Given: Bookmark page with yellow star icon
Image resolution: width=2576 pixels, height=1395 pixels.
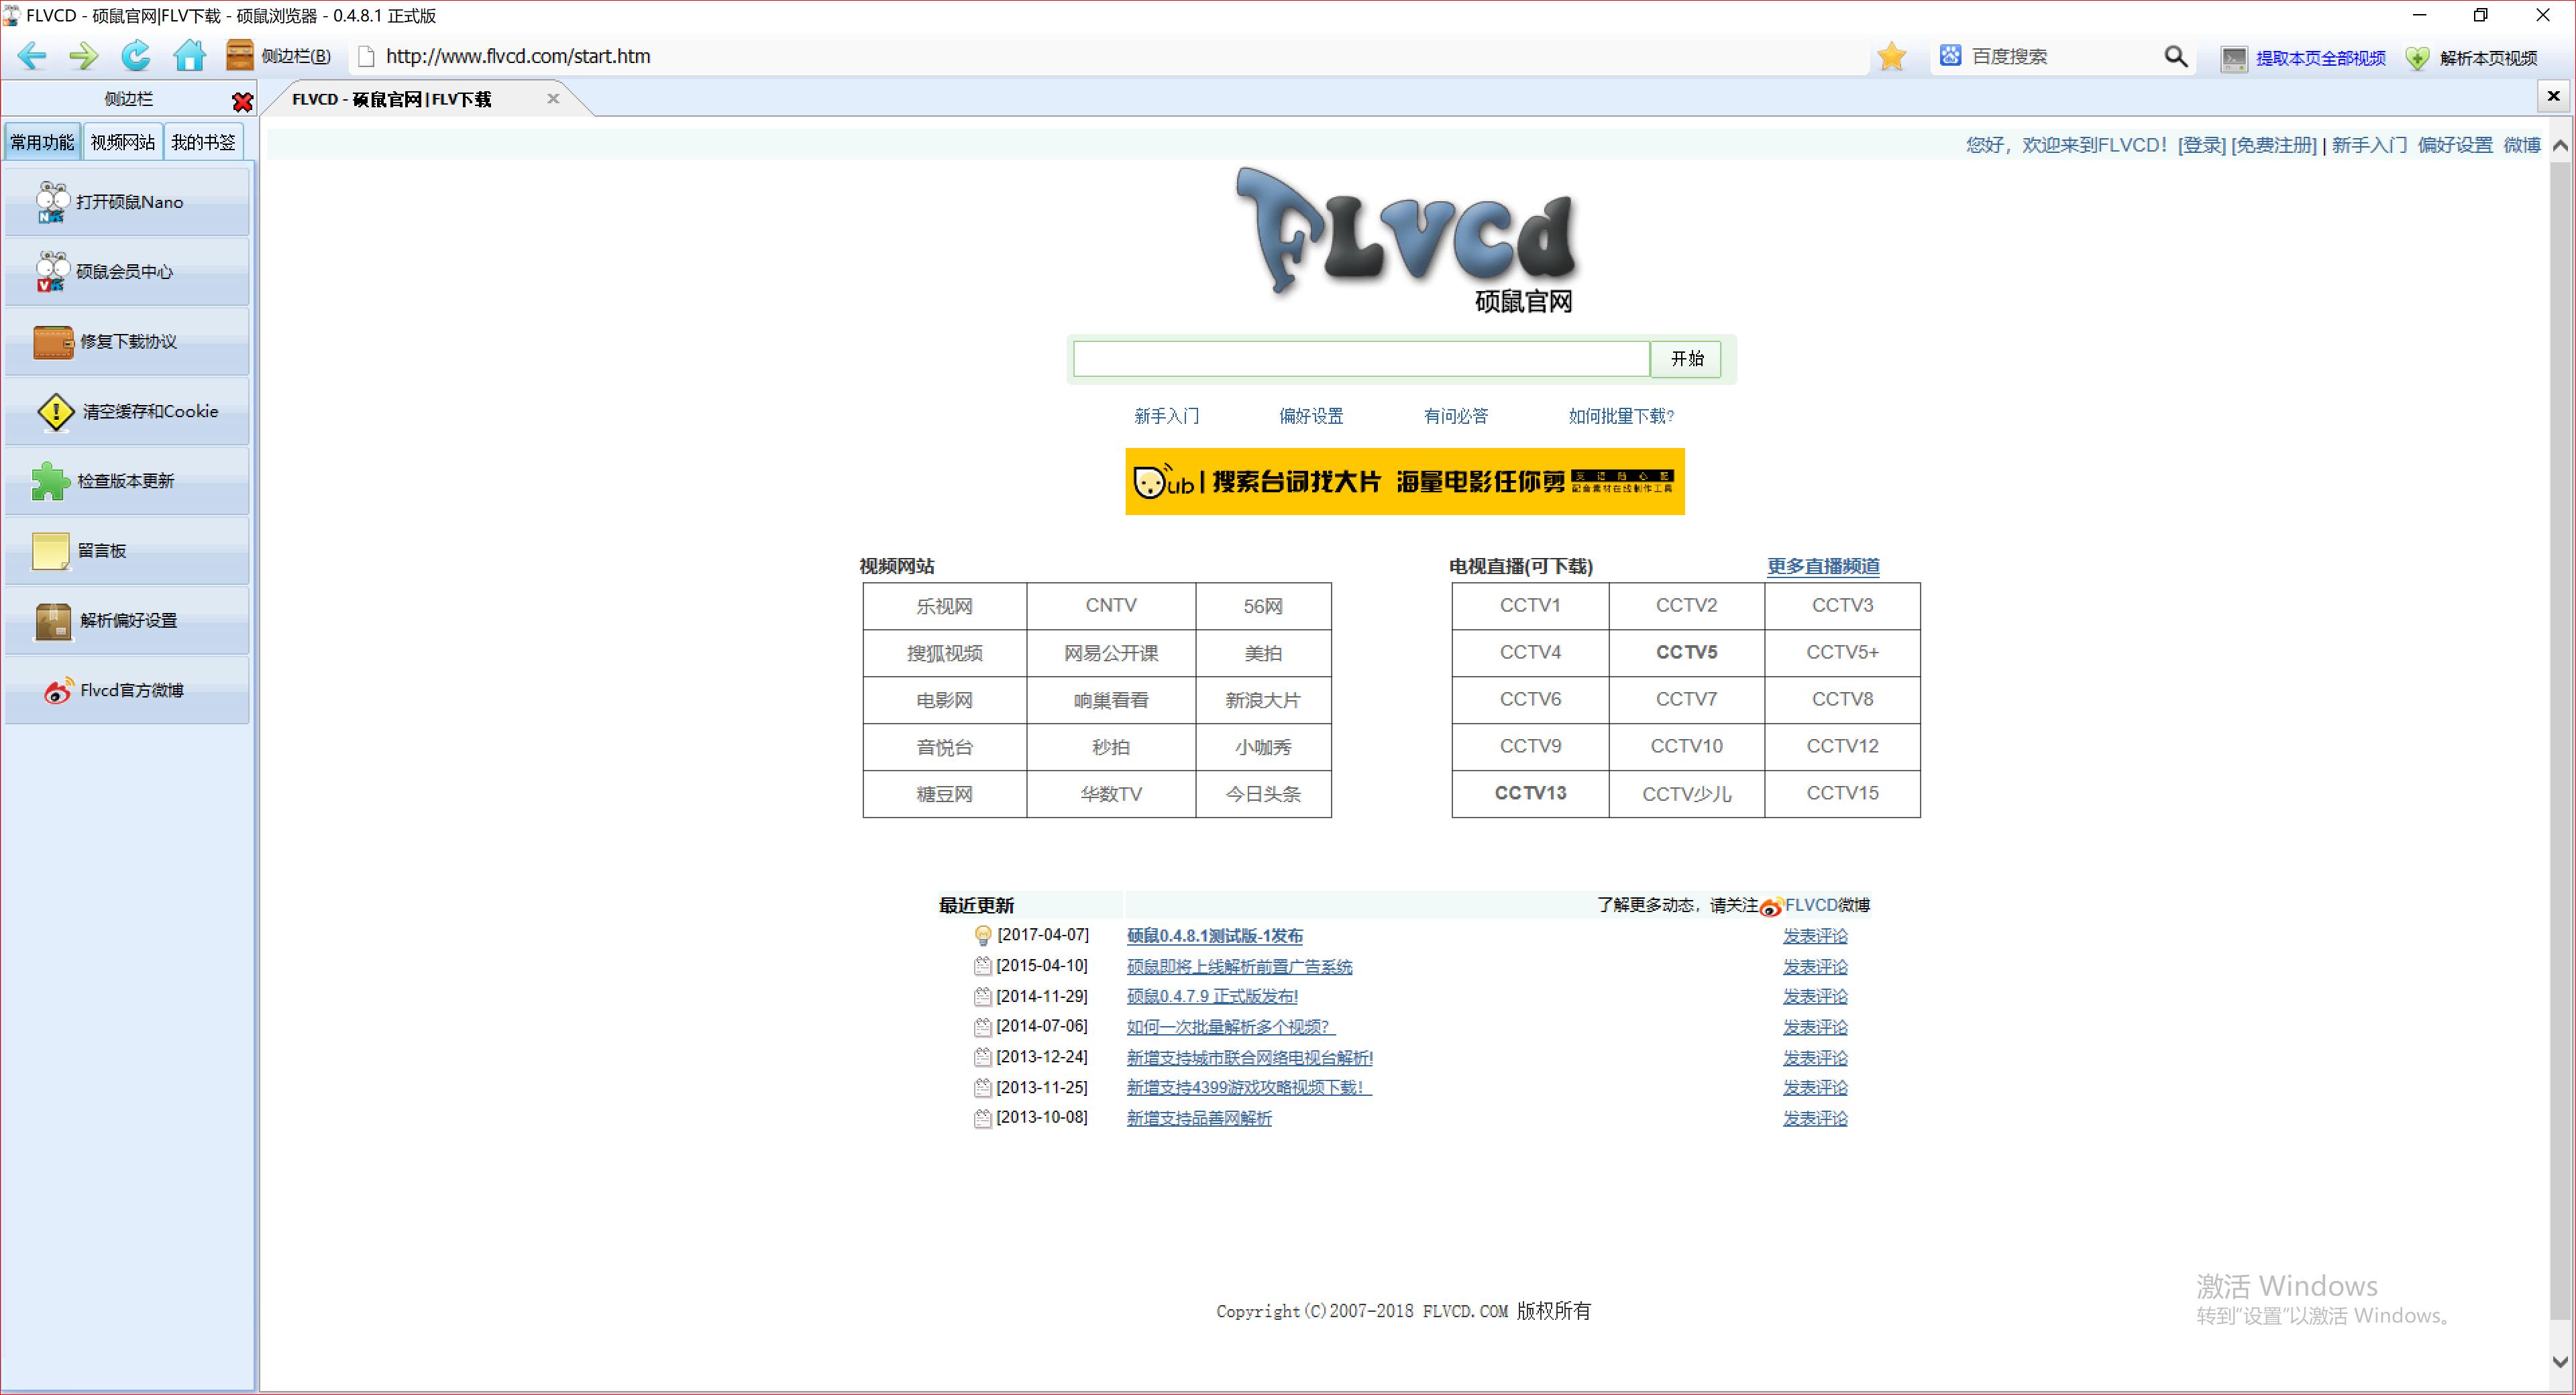Looking at the screenshot, I should pos(1891,56).
